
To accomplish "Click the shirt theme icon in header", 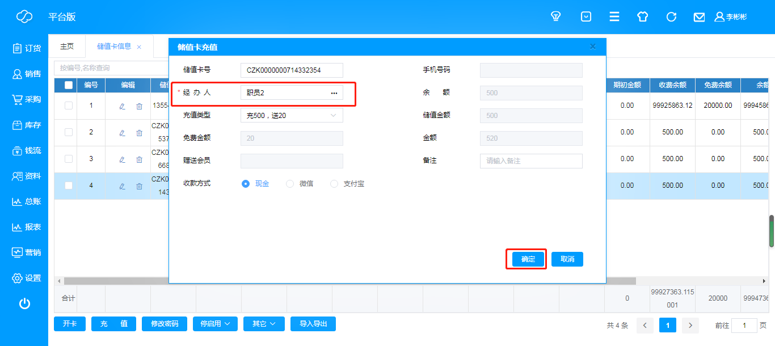I will (x=642, y=17).
